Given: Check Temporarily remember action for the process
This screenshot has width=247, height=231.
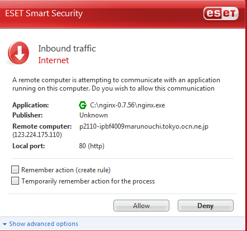Looking at the screenshot, I should coord(15,181).
